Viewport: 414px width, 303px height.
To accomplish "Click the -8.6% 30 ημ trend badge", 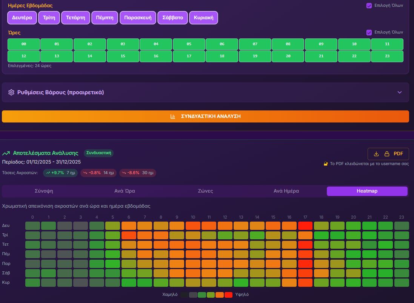I will (138, 173).
